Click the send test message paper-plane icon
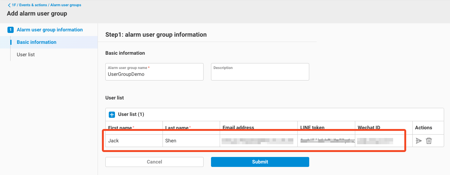450x175 pixels. [x=419, y=141]
